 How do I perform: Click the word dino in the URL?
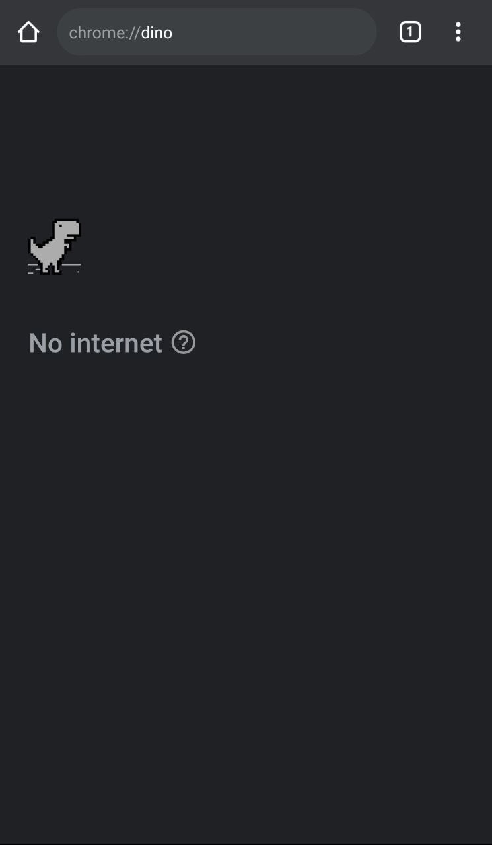pyautogui.click(x=157, y=32)
